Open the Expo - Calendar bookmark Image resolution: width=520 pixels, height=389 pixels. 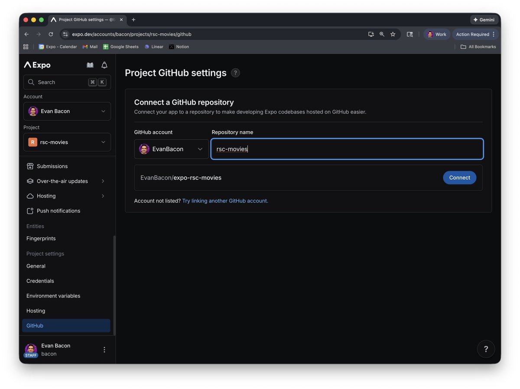click(x=58, y=47)
